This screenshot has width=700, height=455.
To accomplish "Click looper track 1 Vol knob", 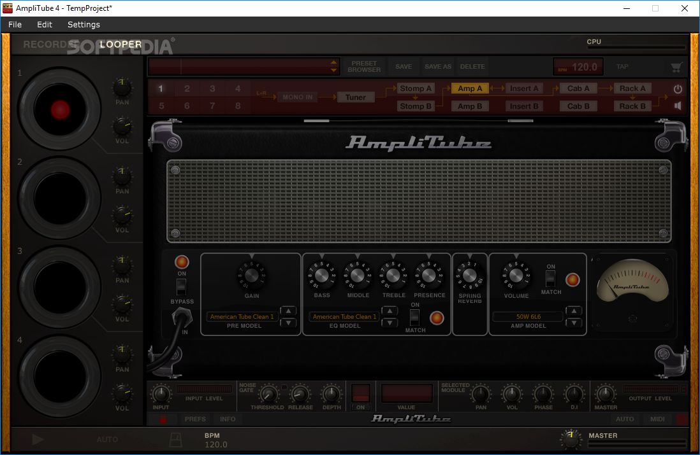I will [x=122, y=127].
